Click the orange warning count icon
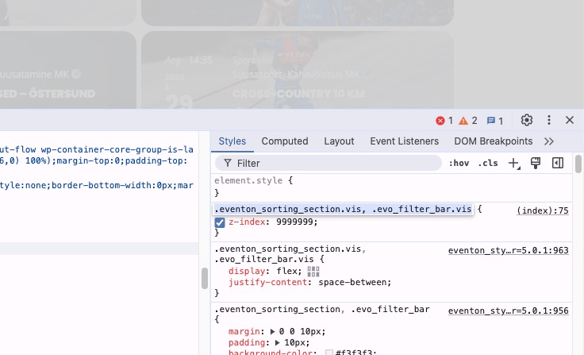Image resolution: width=584 pixels, height=355 pixels. coord(463,121)
